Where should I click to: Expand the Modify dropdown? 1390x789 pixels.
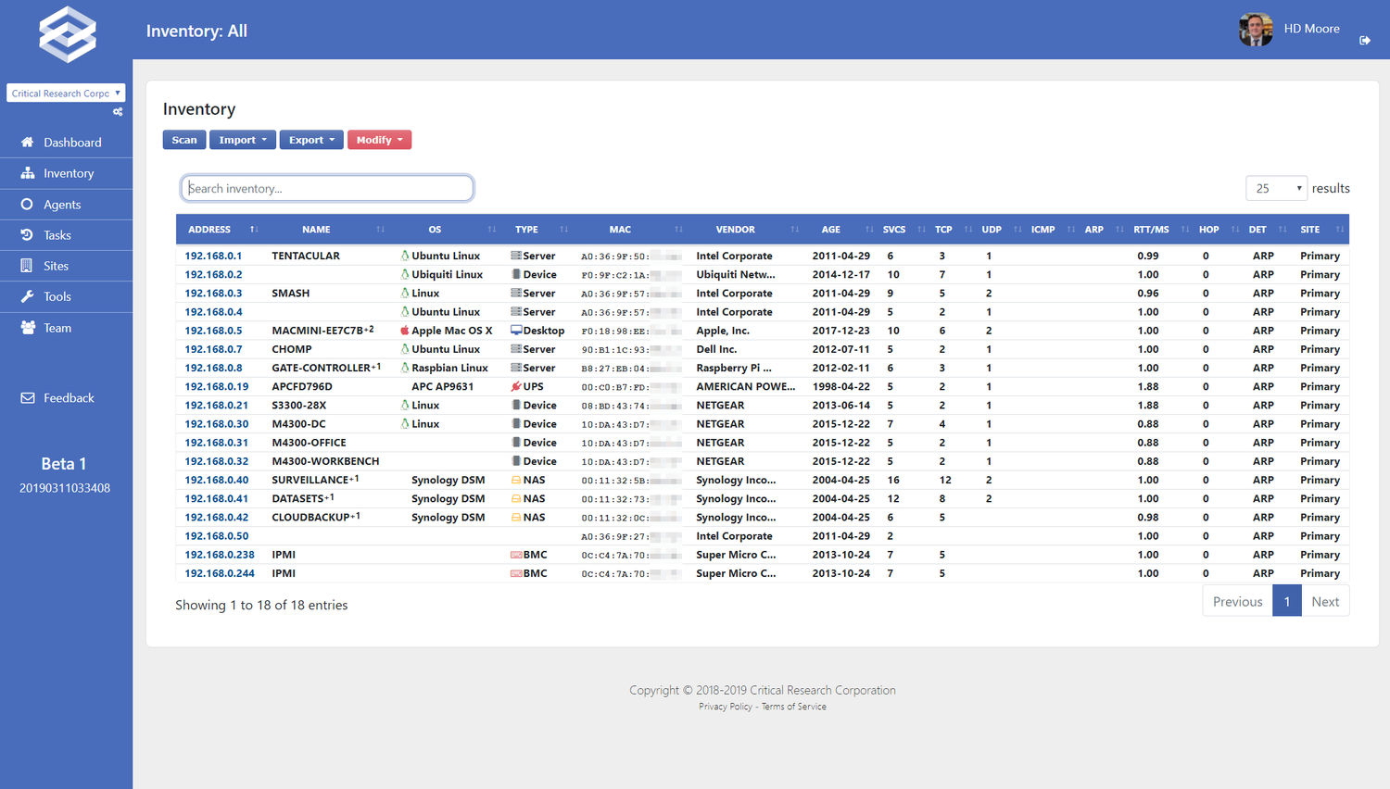tap(379, 139)
